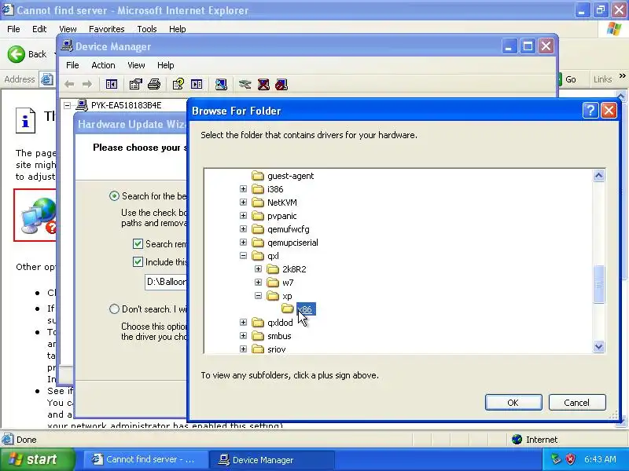Select the x86 folder
The image size is (629, 471).
coord(306,309)
